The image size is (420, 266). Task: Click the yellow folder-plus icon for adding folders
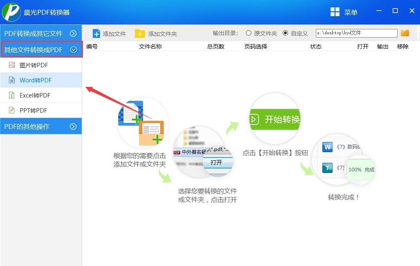tap(140, 33)
